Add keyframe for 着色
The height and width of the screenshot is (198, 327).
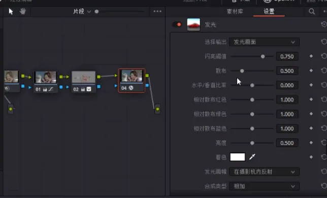pos(311,157)
